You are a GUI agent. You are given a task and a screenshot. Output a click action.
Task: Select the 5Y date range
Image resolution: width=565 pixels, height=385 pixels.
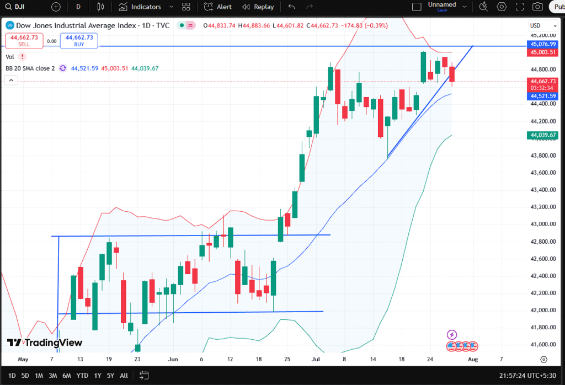[110, 376]
